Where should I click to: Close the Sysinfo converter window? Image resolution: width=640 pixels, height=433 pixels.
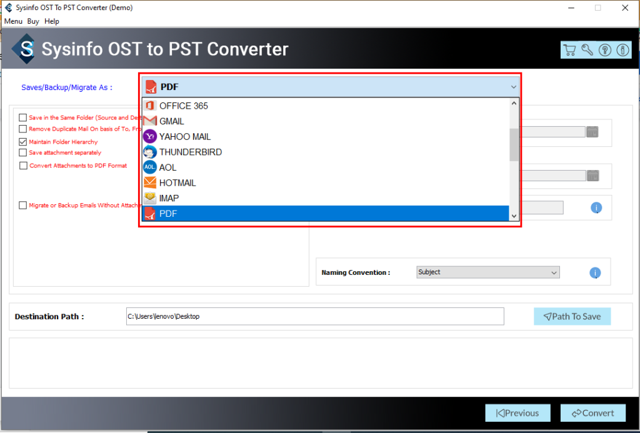tap(625, 7)
